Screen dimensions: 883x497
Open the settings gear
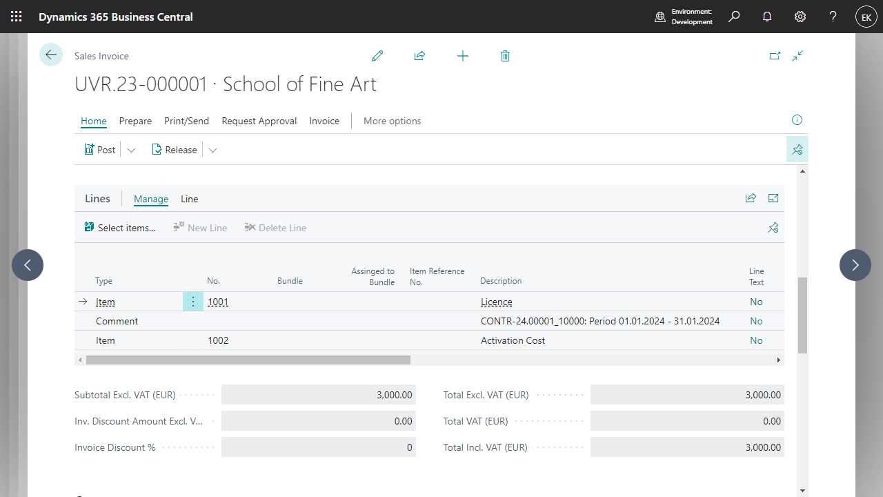800,17
